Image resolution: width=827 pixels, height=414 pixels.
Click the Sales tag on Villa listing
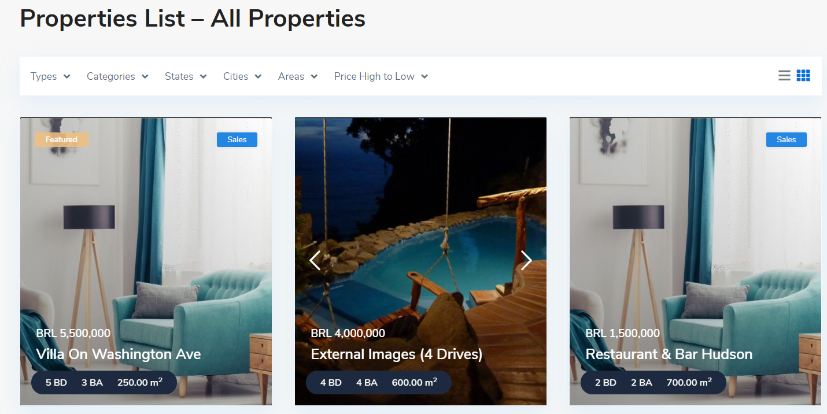(x=237, y=139)
